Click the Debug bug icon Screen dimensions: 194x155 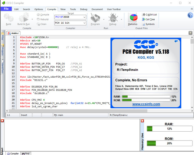tap(113, 18)
